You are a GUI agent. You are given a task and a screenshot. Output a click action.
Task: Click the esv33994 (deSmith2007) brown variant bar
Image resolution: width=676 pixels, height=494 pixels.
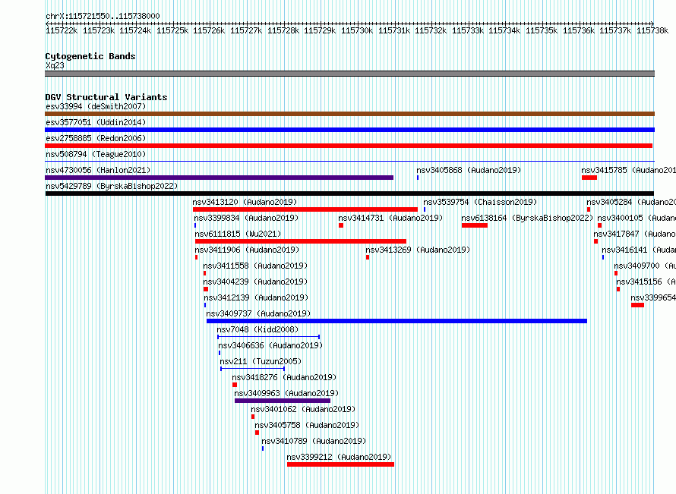(x=349, y=114)
